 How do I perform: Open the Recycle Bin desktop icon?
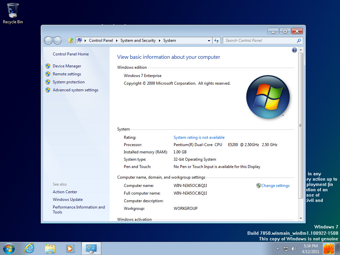click(13, 13)
